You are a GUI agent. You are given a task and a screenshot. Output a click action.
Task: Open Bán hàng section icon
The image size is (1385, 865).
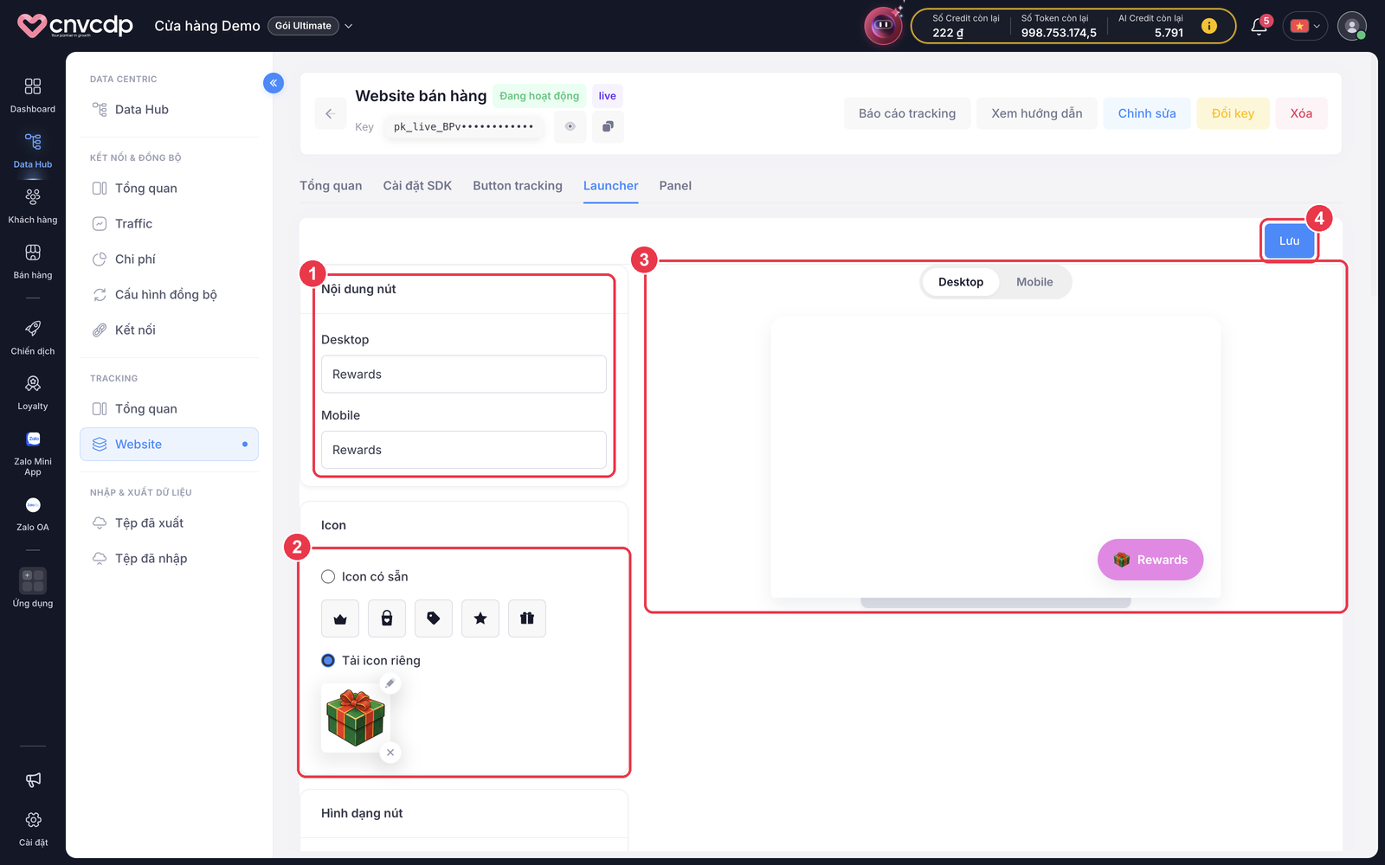pyautogui.click(x=33, y=252)
